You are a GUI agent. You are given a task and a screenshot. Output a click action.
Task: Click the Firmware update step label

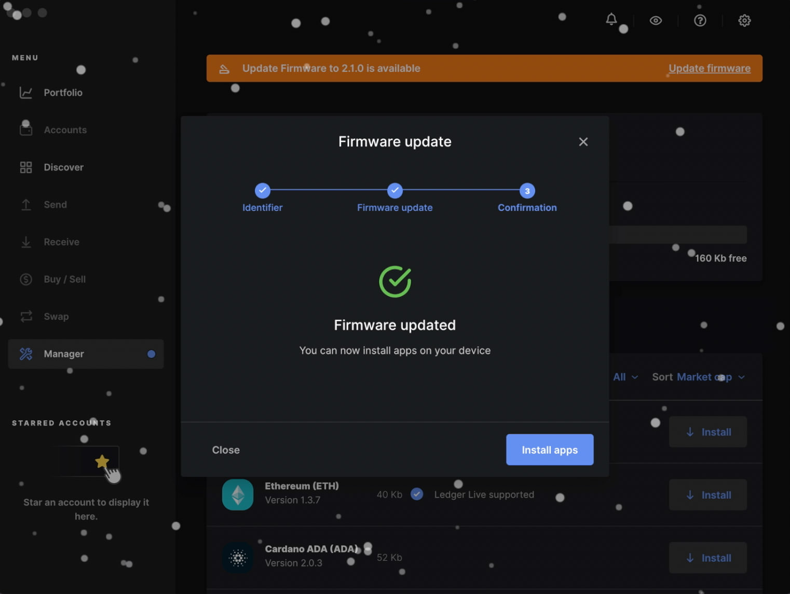[x=395, y=208]
